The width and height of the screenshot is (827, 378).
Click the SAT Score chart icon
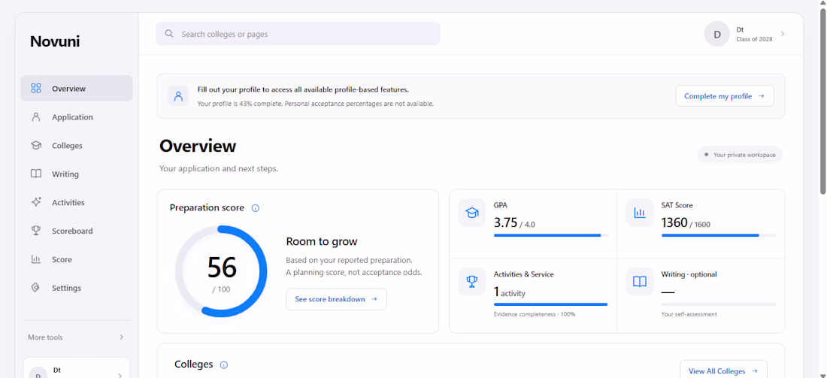tap(639, 213)
